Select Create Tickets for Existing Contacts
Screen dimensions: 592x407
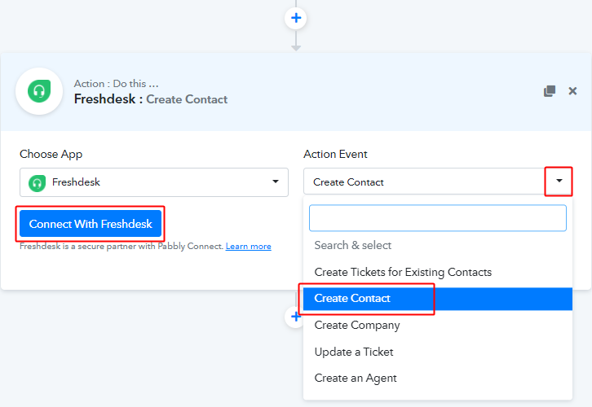(x=438, y=272)
